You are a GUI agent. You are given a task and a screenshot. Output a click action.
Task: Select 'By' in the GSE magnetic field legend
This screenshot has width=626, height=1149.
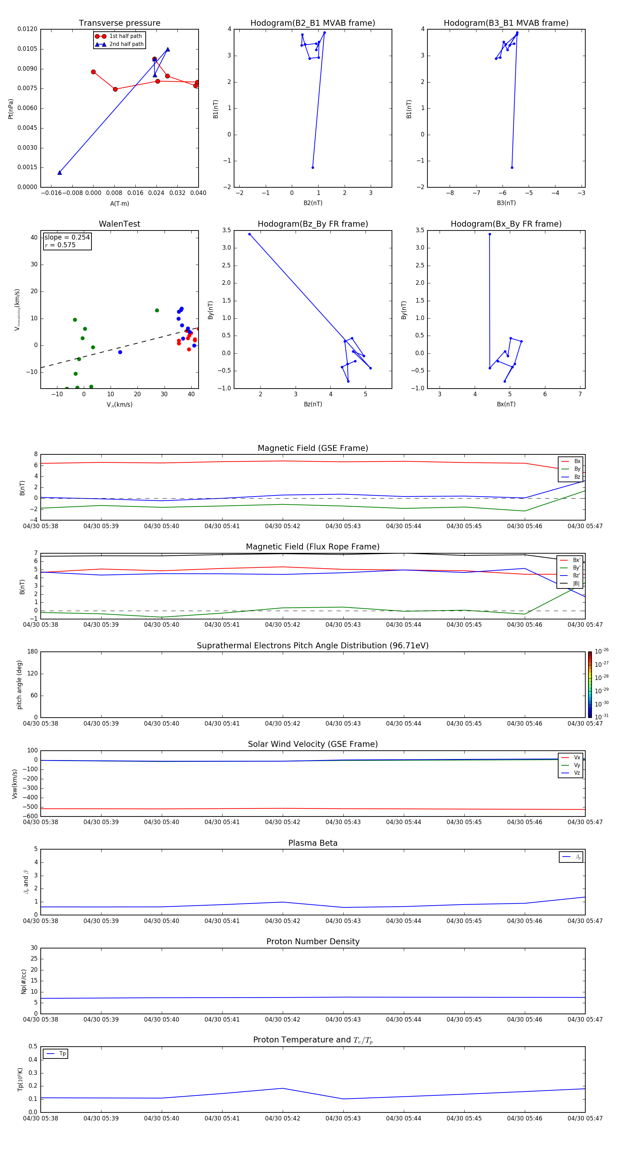[x=571, y=469]
